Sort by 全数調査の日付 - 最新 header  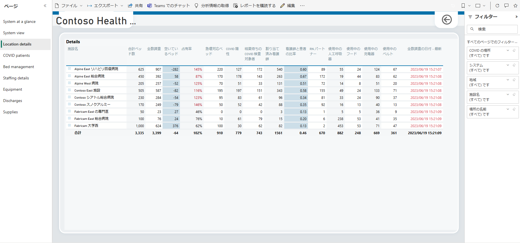click(x=424, y=49)
